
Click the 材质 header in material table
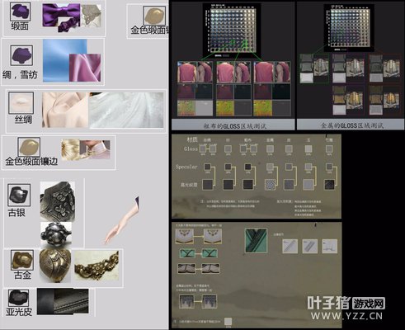click(x=192, y=139)
